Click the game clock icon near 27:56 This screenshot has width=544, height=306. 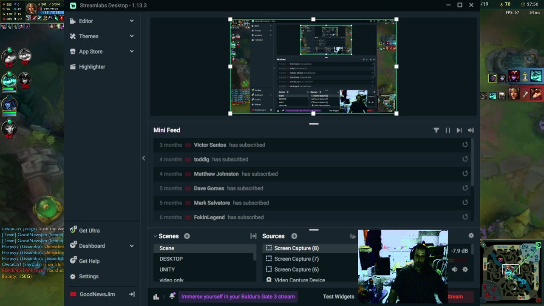point(523,4)
